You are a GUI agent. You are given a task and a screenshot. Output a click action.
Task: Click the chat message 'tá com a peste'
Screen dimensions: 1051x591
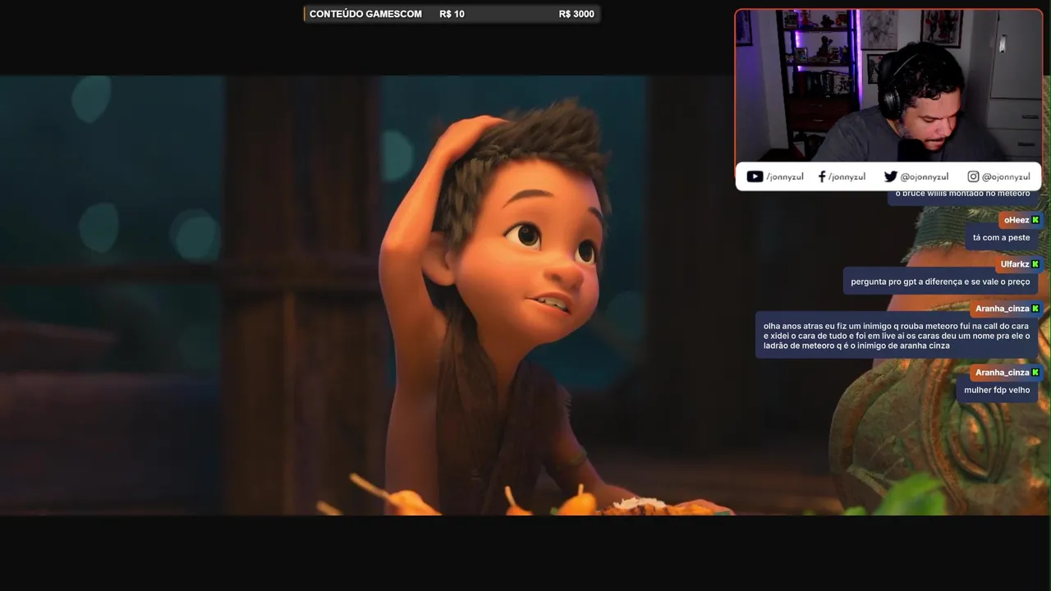pos(1001,238)
